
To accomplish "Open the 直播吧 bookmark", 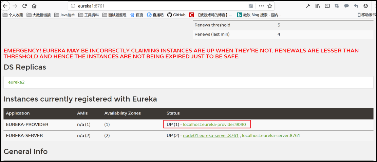I will [x=155, y=15].
